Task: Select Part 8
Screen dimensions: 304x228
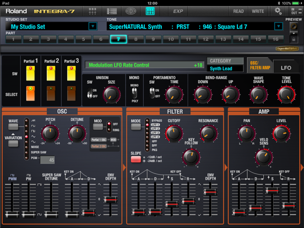Action: [x=135, y=39]
